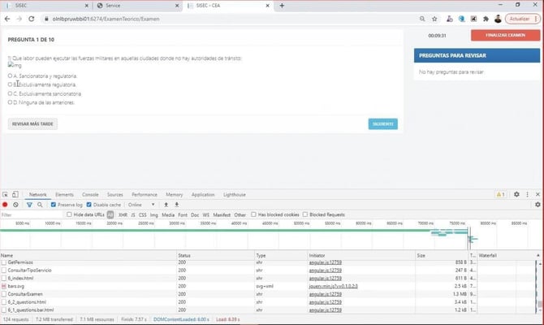This screenshot has height=325, width=544.
Task: Clear the network log
Action: point(15,205)
